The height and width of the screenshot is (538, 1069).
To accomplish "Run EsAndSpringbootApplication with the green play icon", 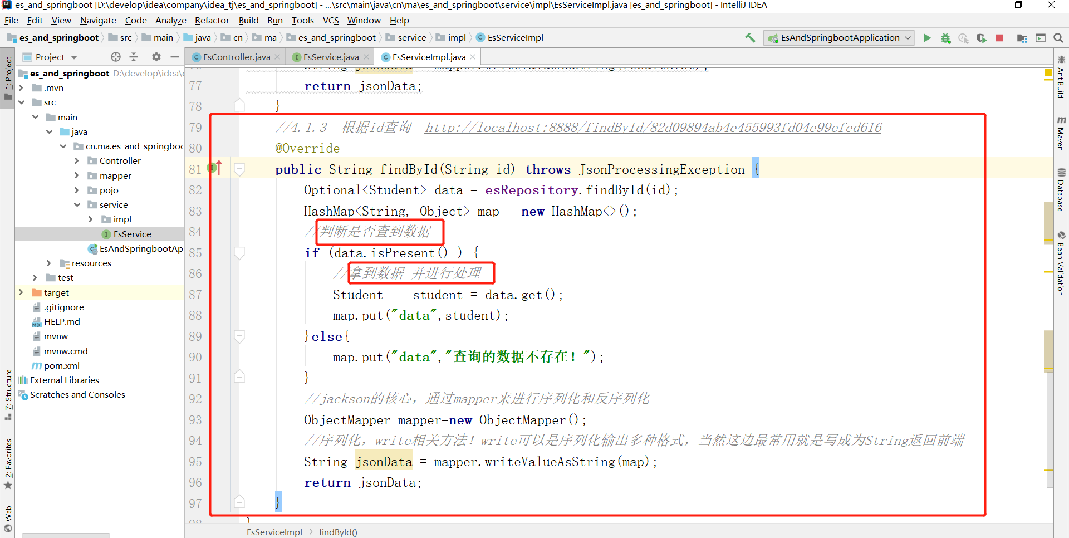I will (927, 38).
